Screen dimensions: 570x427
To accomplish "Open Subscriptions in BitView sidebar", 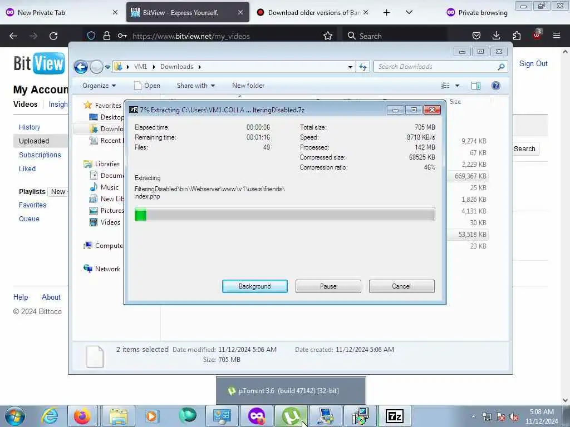I will 40,155.
